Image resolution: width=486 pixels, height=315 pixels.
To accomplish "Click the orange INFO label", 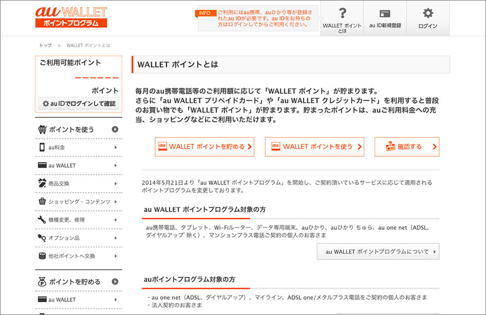I will (x=205, y=13).
